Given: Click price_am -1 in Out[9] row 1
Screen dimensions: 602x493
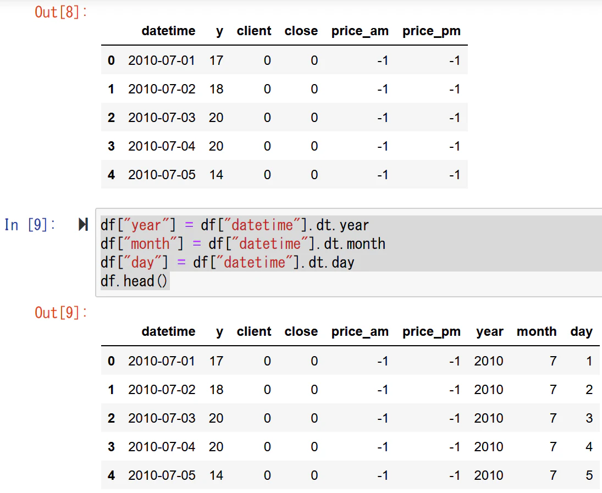Looking at the screenshot, I should [x=383, y=390].
